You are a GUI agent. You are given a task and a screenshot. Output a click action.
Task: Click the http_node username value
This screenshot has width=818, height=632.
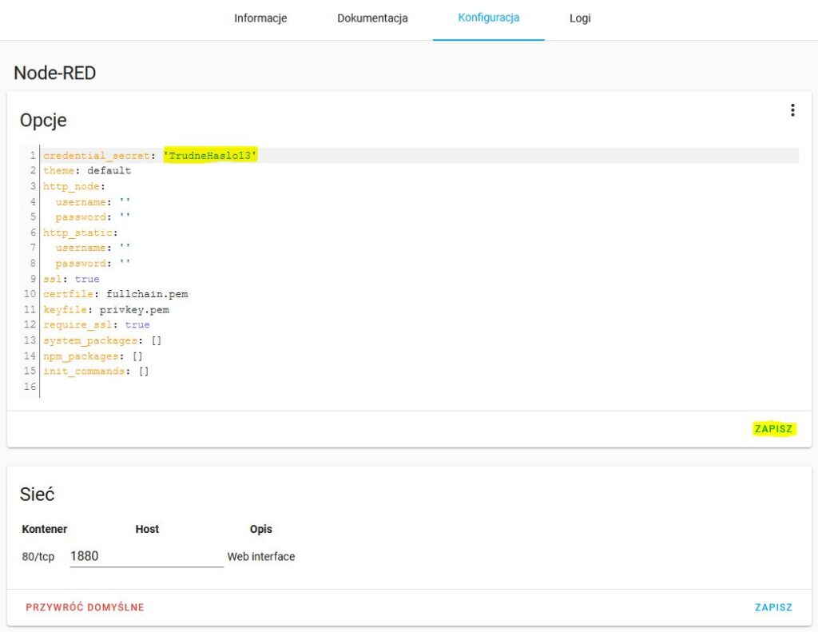[123, 201]
